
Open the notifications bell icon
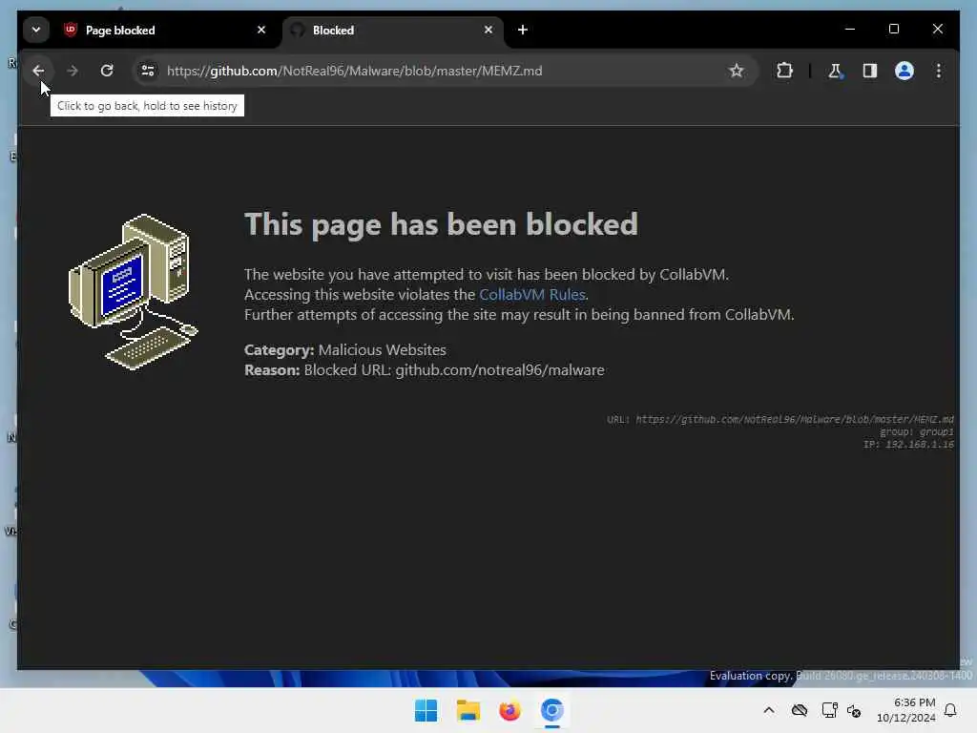point(950,710)
